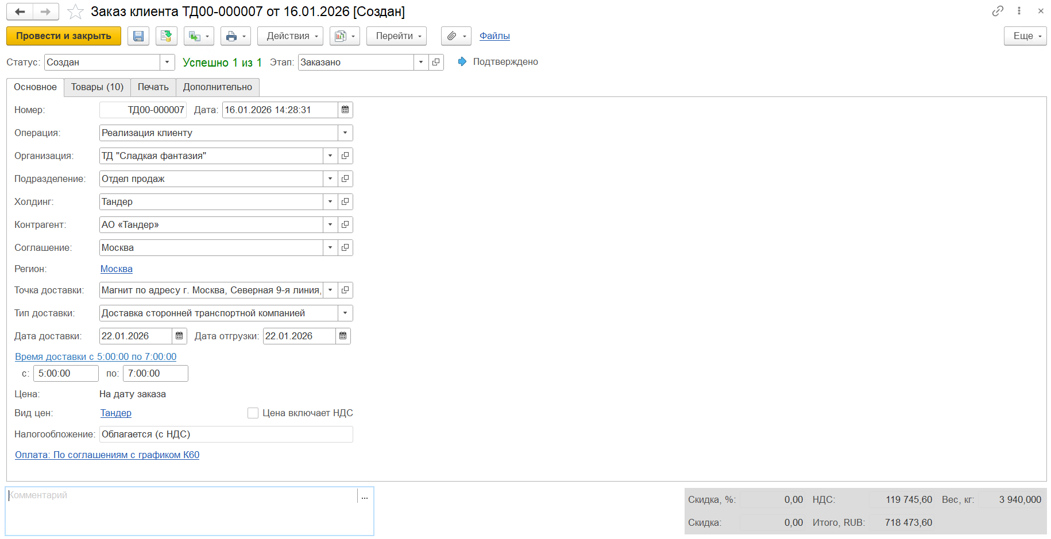This screenshot has height=539, width=1051.
Task: Open the Тип доставки dropdown
Action: [x=345, y=313]
